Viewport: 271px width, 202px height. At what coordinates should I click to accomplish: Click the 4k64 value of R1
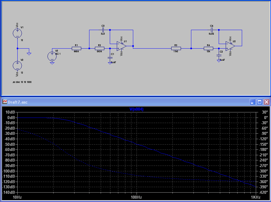[76, 51]
